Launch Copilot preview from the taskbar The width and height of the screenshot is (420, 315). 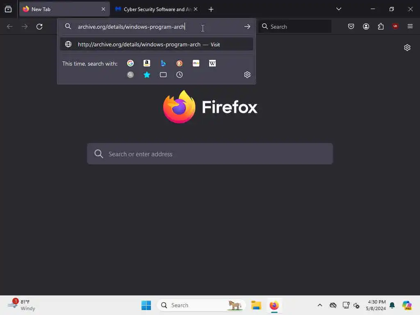pyautogui.click(x=407, y=305)
